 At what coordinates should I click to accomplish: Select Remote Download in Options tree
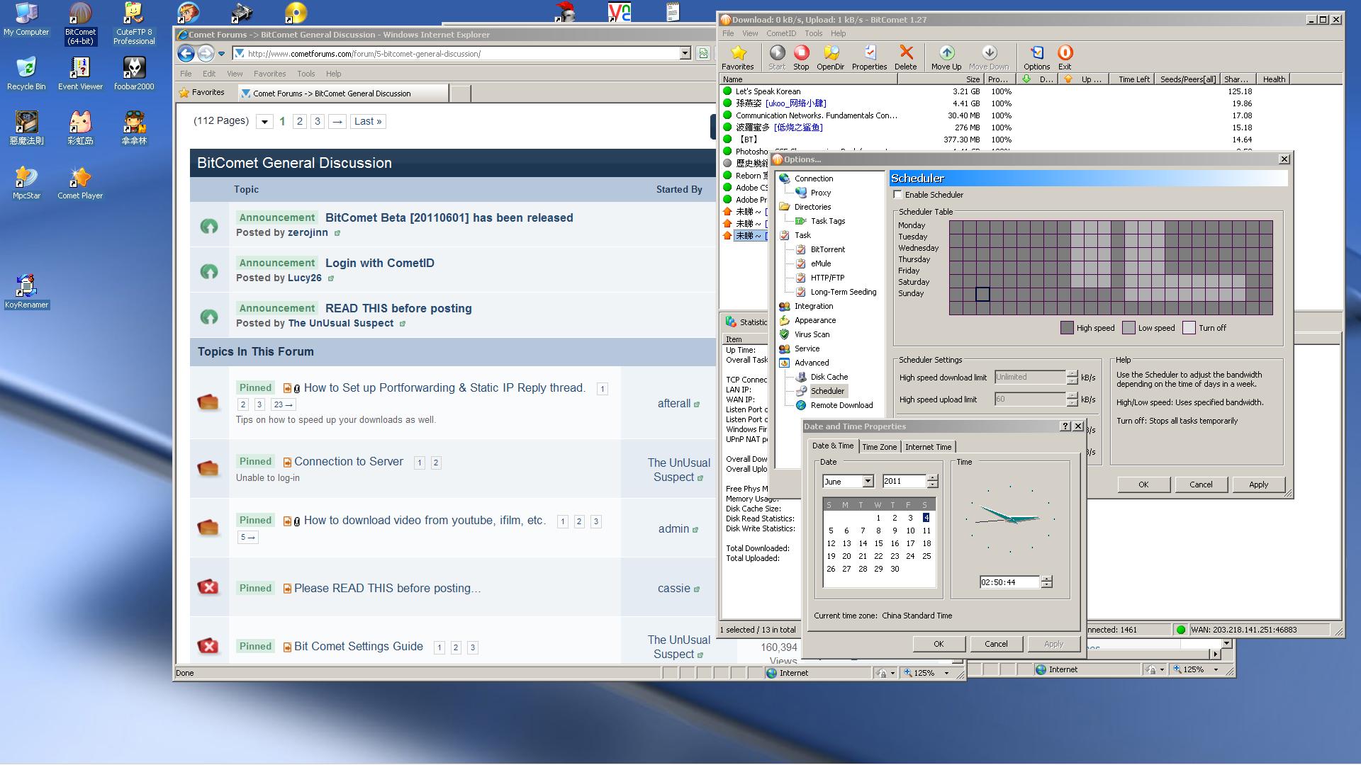pos(841,405)
